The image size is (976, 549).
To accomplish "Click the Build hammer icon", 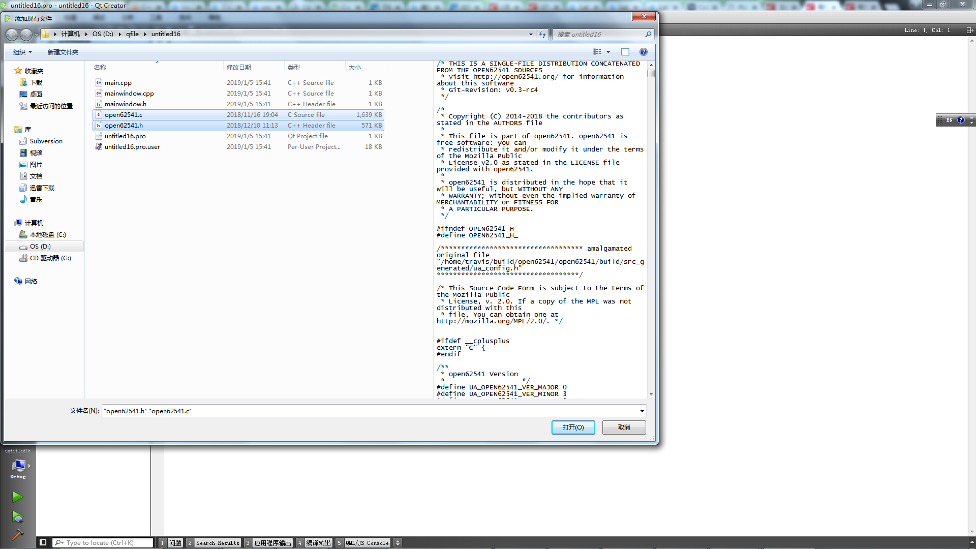I will (x=17, y=535).
